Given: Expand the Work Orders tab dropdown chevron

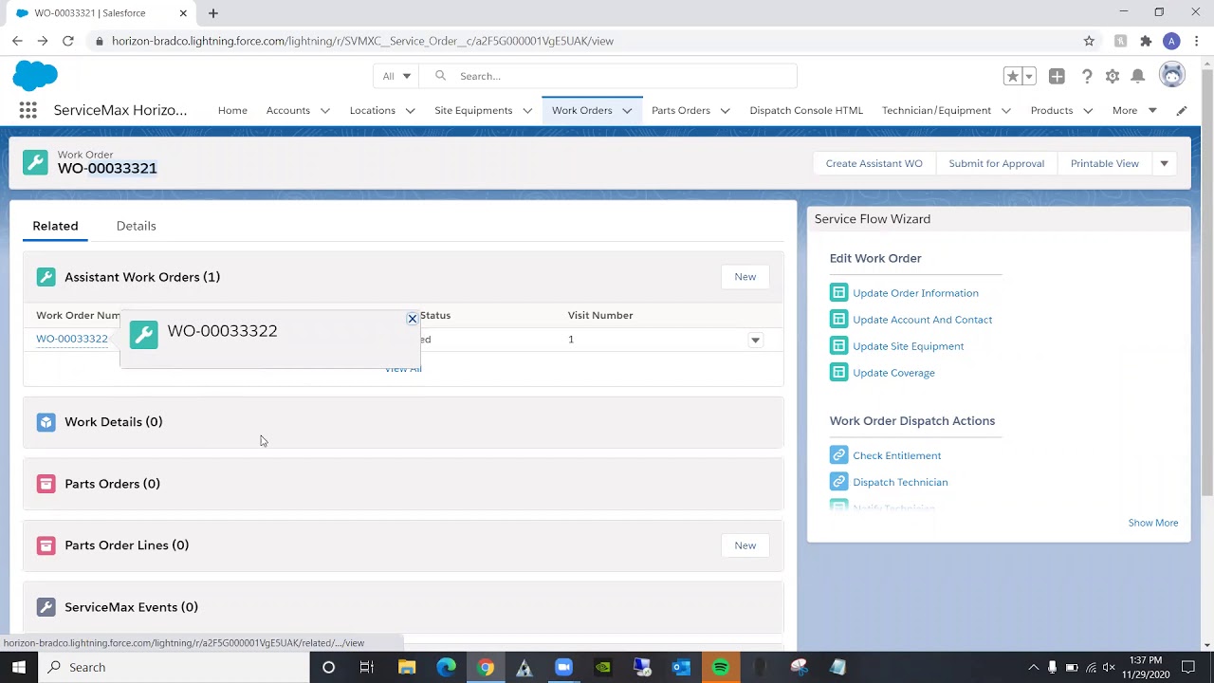Looking at the screenshot, I should point(627,111).
